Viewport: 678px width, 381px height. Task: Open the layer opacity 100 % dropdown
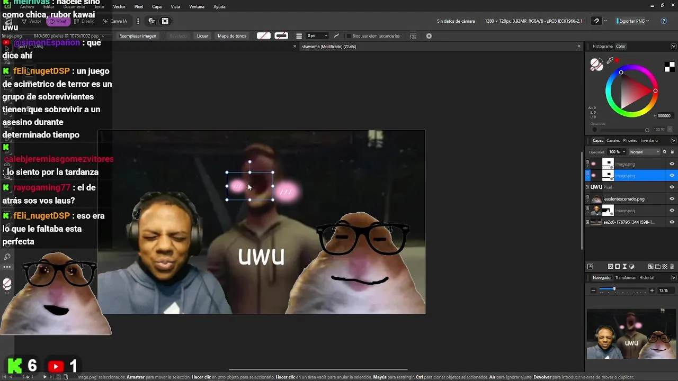point(617,152)
